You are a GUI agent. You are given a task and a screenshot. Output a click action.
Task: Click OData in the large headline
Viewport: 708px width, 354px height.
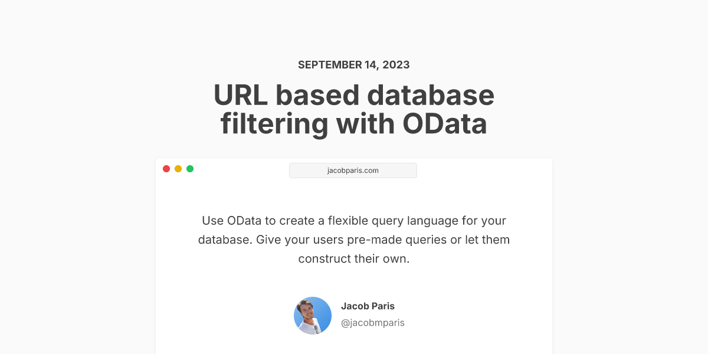(x=445, y=124)
